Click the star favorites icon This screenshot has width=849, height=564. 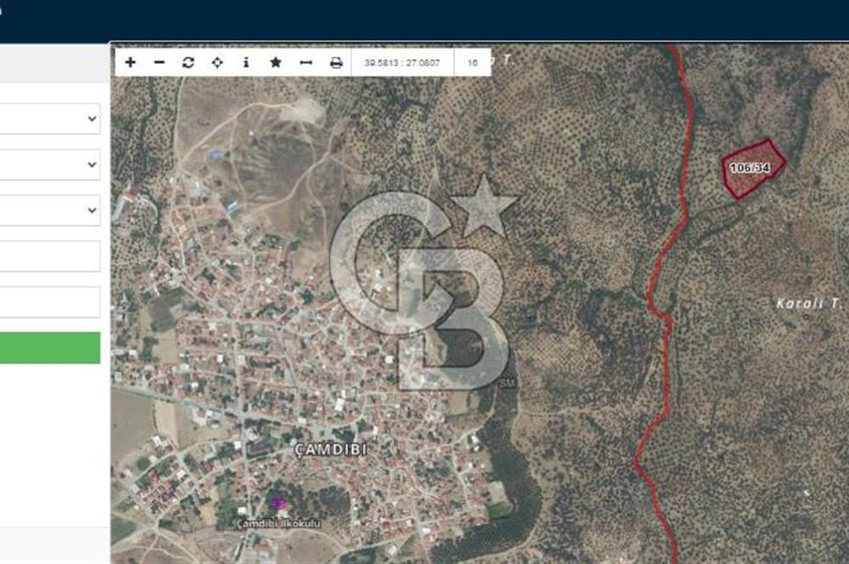(276, 63)
